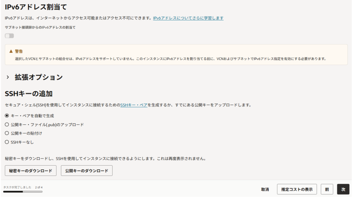Image resolution: width=352 pixels, height=197 pixels.
Task: Select the 公開キーの貼付け radio button
Action: point(7,133)
